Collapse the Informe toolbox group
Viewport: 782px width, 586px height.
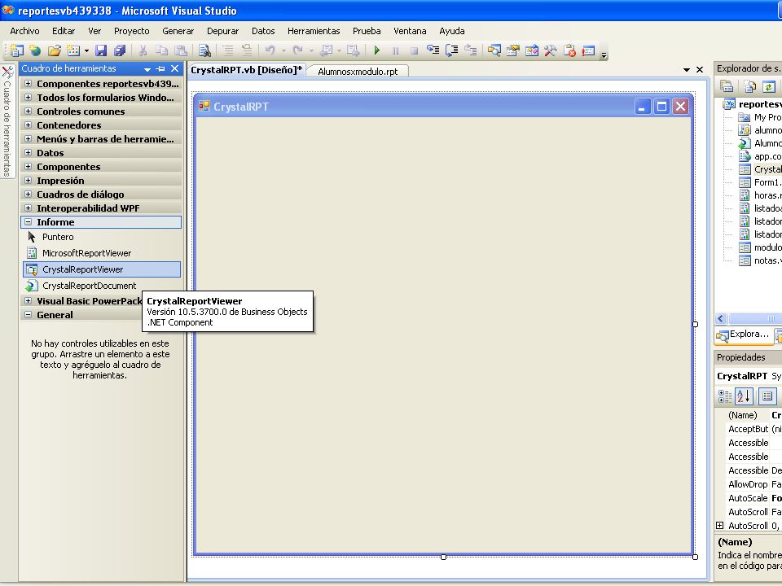pyautogui.click(x=29, y=222)
